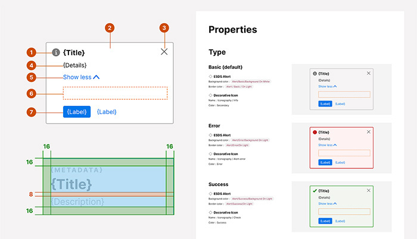Collapse the large alert using Show less
Viewport: 417px width, 239px height.
click(81, 77)
